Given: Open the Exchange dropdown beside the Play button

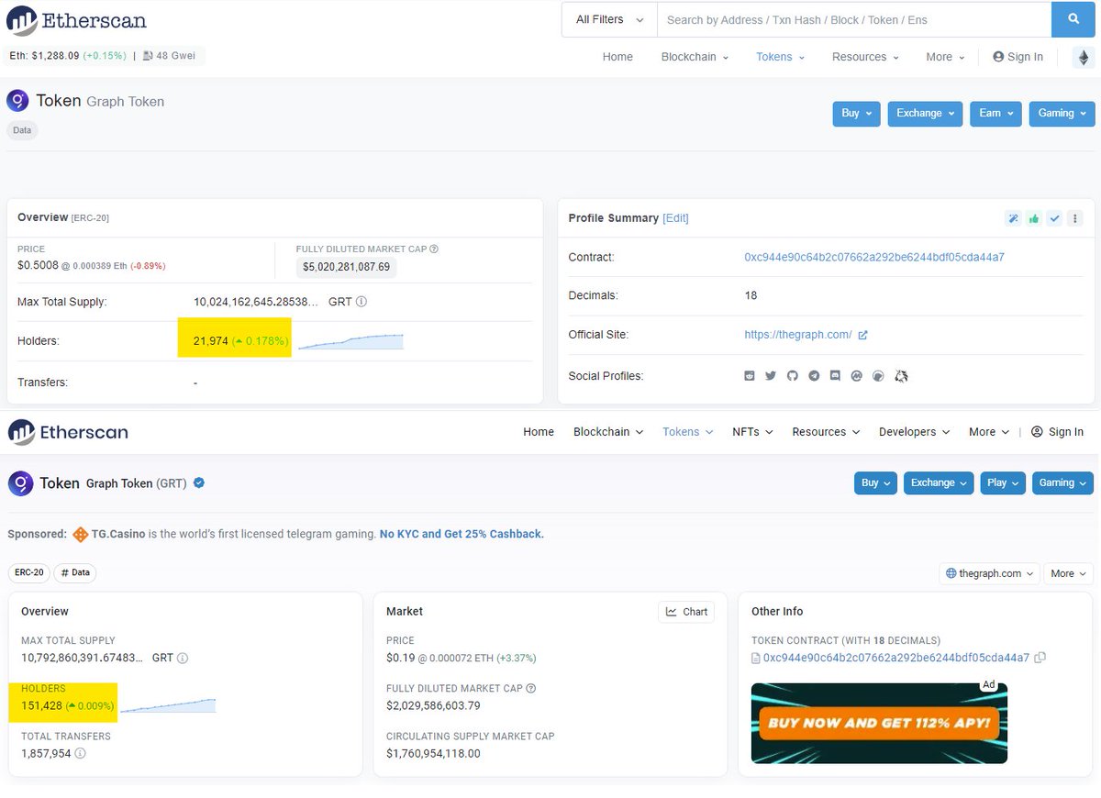Looking at the screenshot, I should tap(939, 482).
